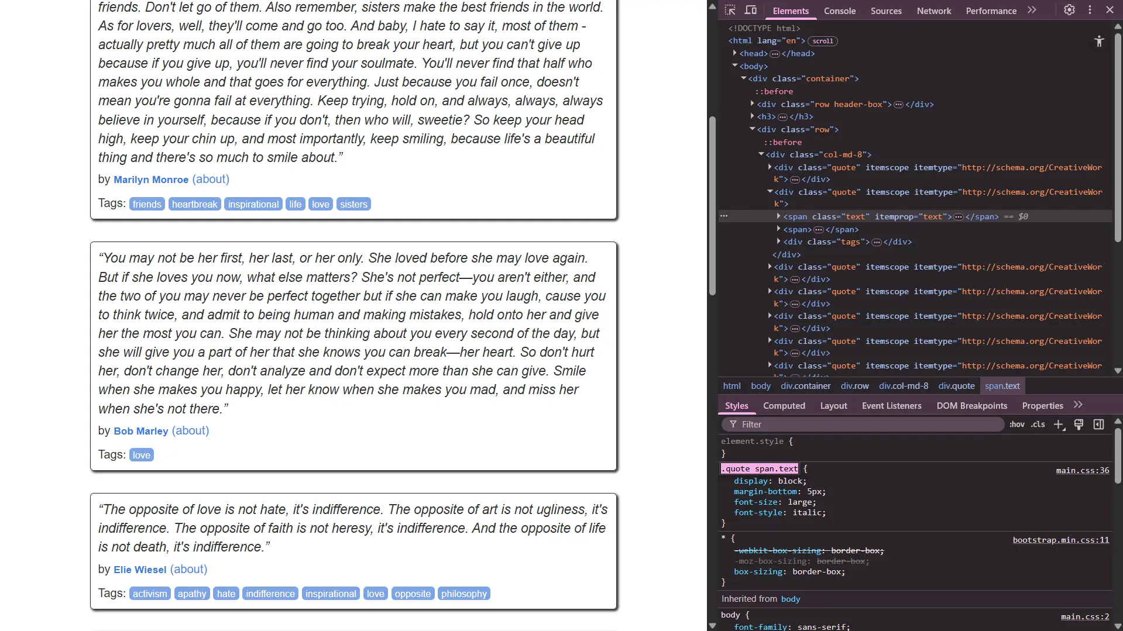Click the heartbreak tag link
The image size is (1123, 631).
[194, 204]
